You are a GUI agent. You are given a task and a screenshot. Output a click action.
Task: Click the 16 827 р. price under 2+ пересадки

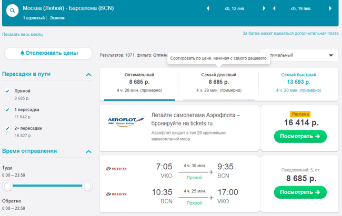[x=23, y=136]
